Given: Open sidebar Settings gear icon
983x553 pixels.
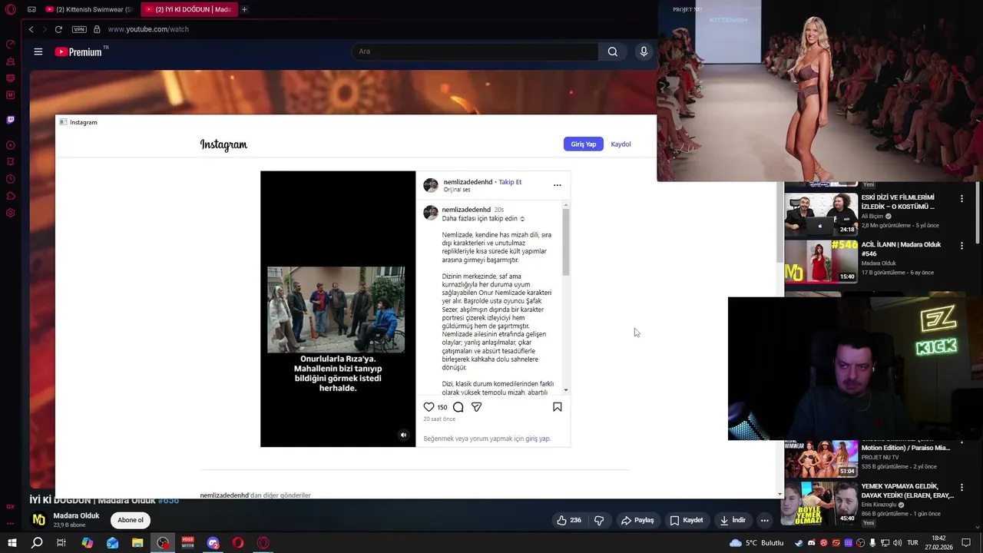Looking at the screenshot, I should 11,213.
